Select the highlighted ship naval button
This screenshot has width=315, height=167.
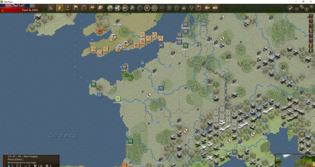pyautogui.click(x=60, y=8)
